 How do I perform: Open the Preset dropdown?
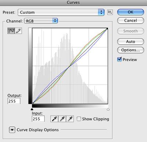tap(61, 12)
